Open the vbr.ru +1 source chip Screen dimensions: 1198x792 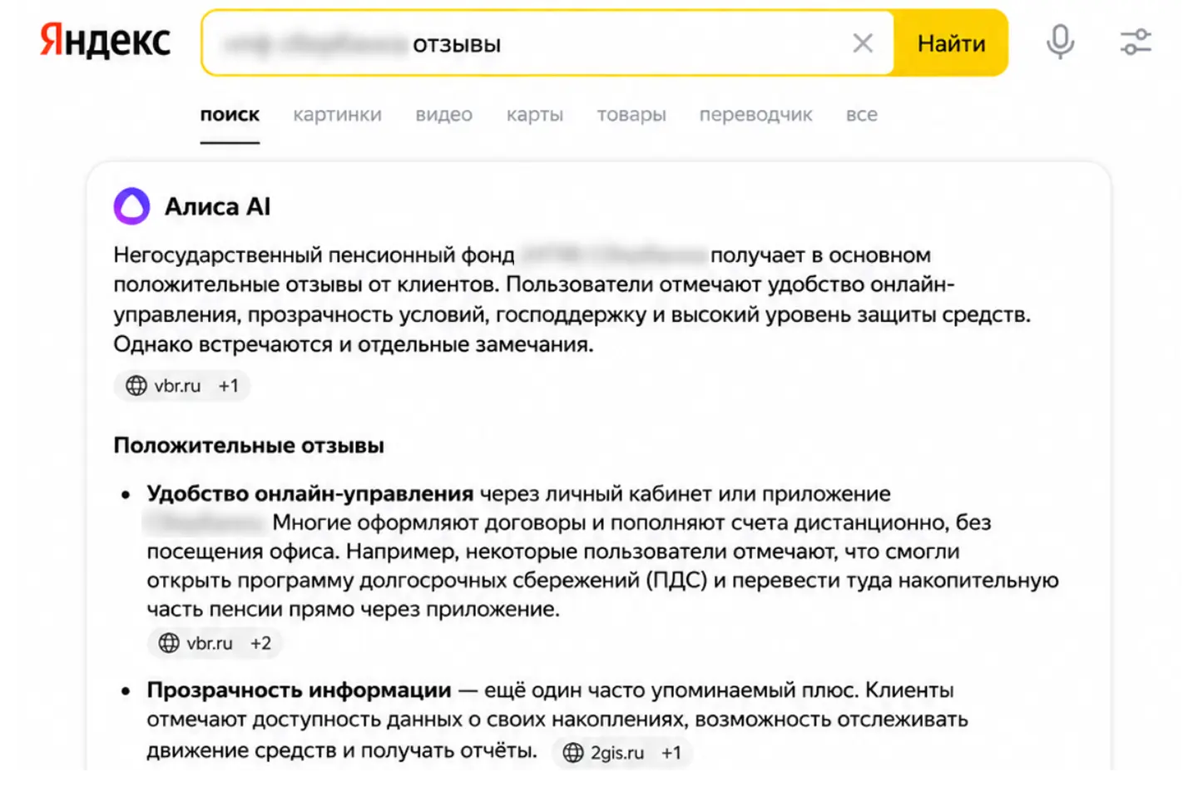(182, 386)
